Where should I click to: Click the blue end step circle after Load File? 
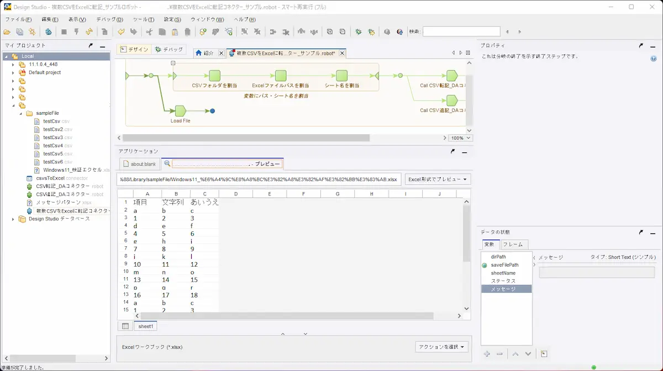coord(213,111)
